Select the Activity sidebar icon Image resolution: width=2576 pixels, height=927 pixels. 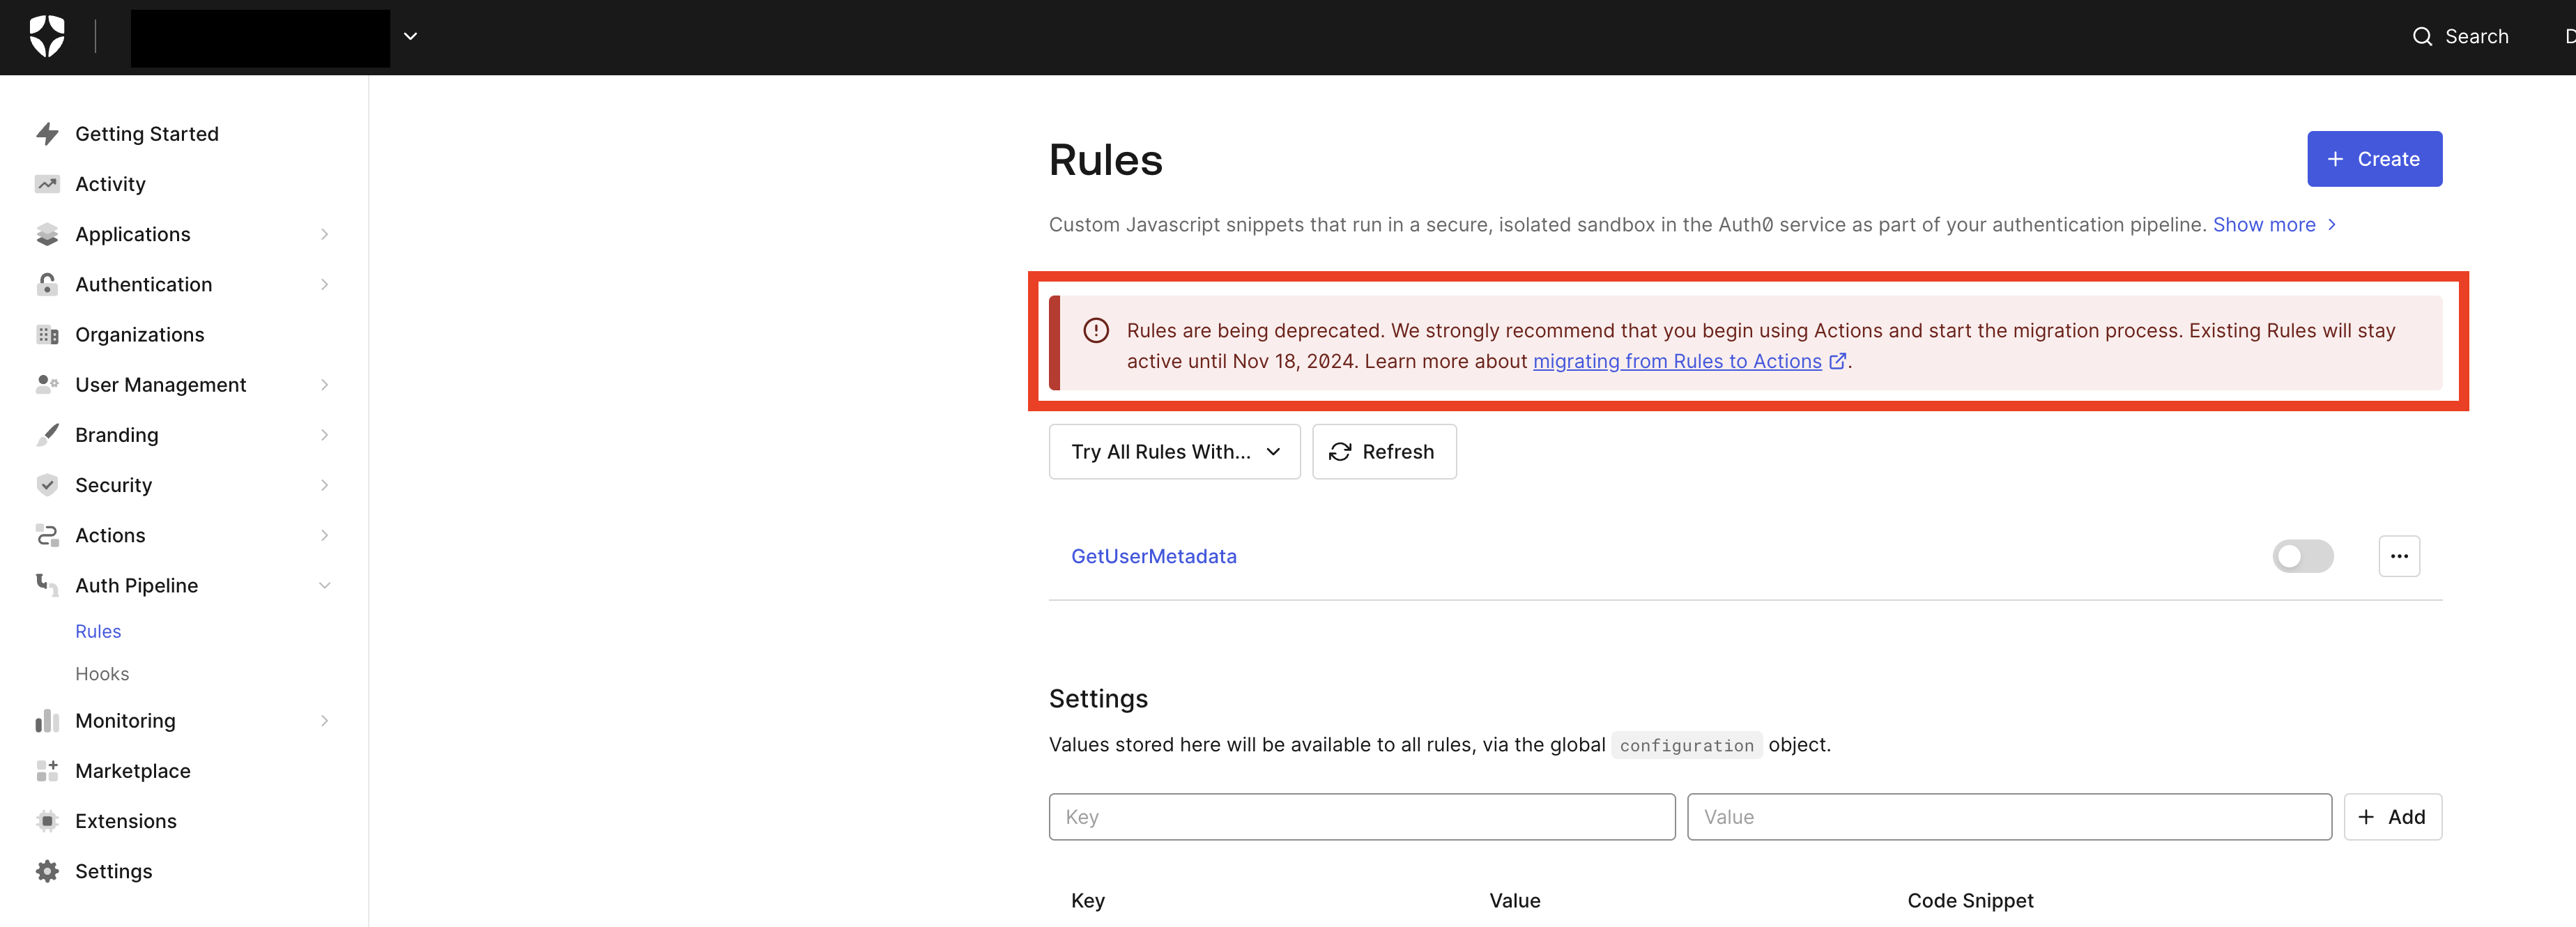point(47,183)
